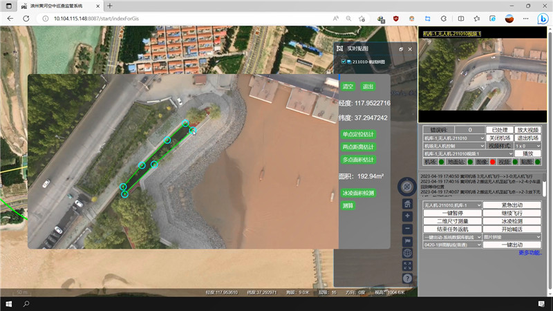Go back with the browser back arrow

tap(10, 19)
